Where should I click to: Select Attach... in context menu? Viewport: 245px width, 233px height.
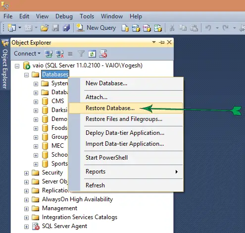(126, 97)
